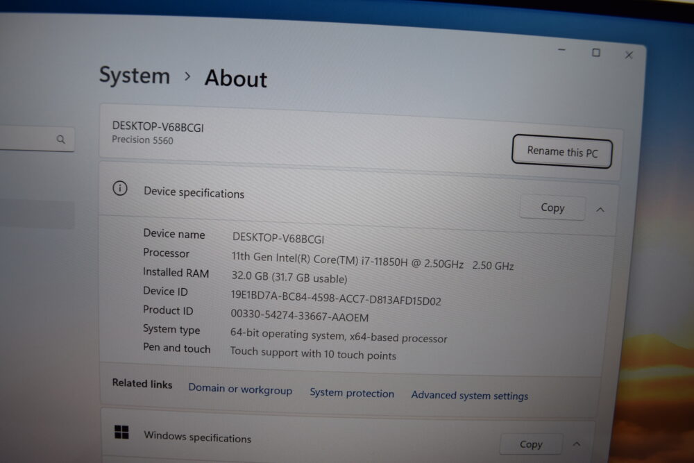Select the Product ID value 00330-54274-33667-AAOEM

[300, 316]
